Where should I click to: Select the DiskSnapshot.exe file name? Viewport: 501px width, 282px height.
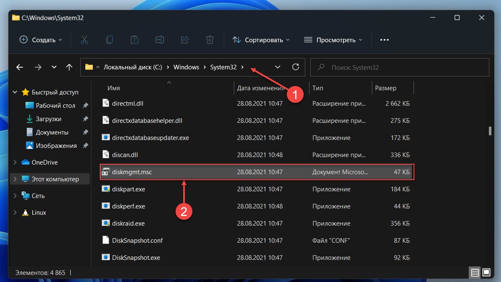136,257
